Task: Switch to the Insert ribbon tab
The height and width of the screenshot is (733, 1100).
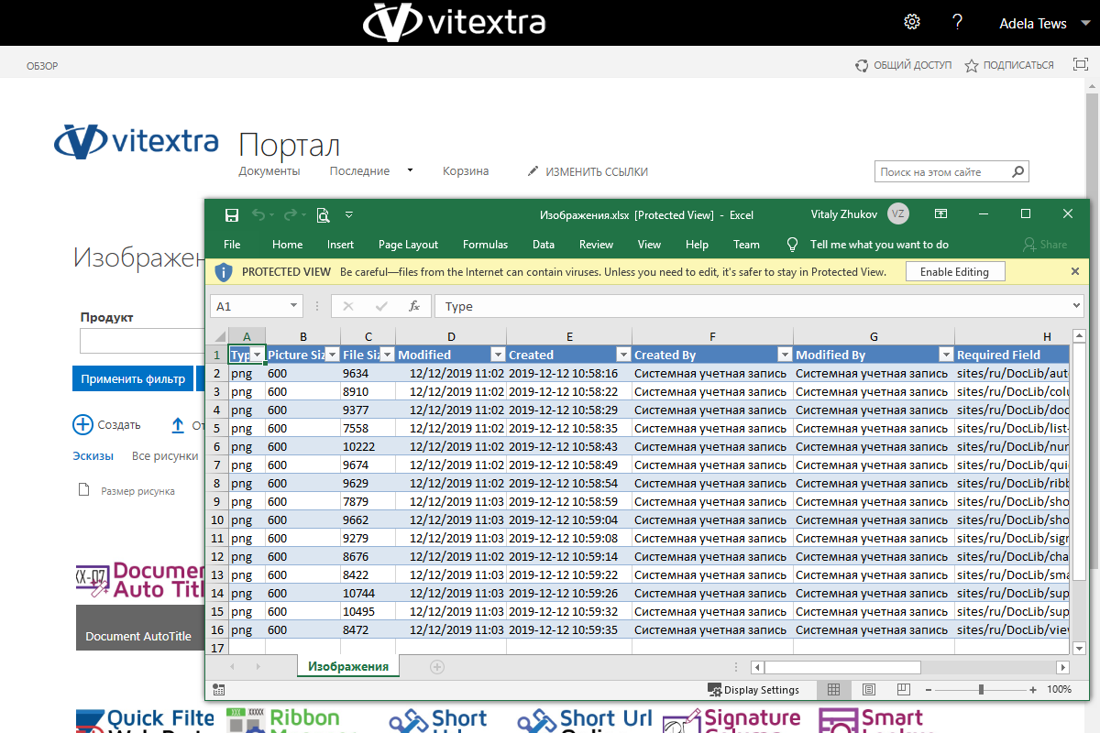Action: point(340,245)
